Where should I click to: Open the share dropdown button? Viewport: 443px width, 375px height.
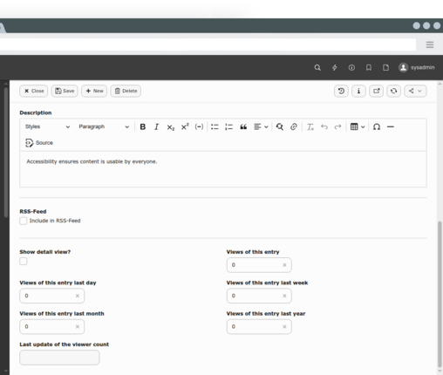pos(415,91)
